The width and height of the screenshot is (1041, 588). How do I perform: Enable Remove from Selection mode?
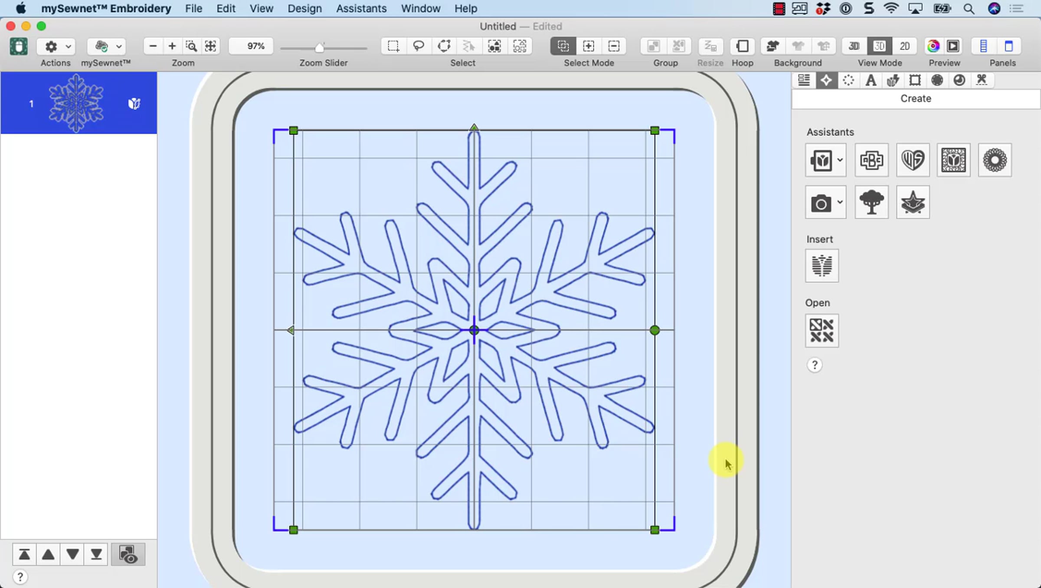click(x=614, y=46)
